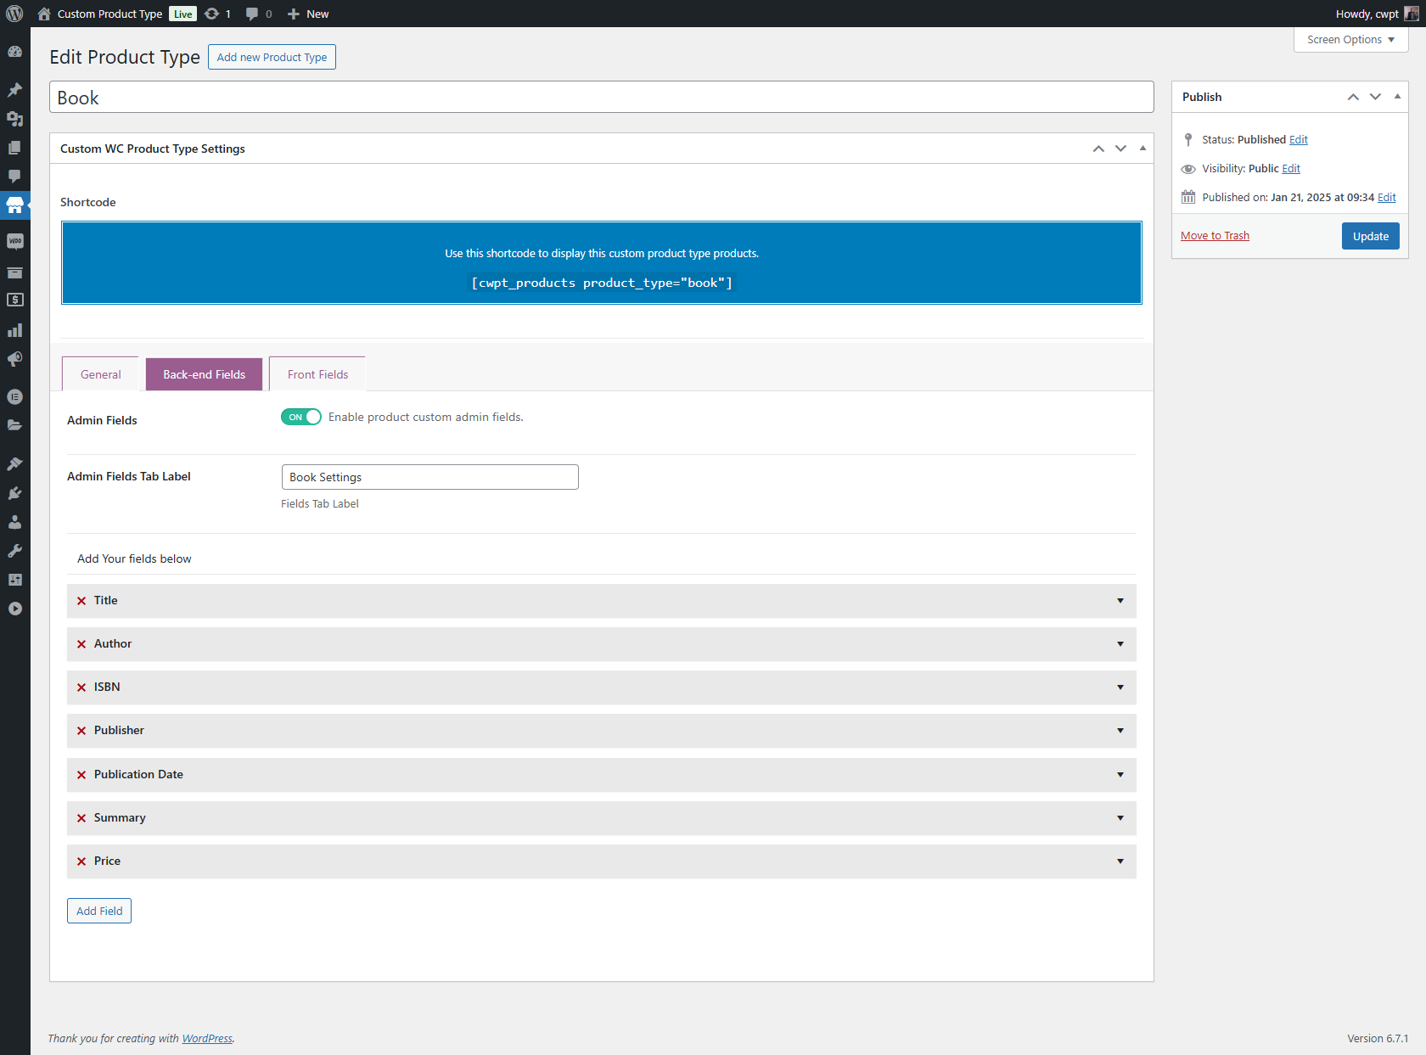Image resolution: width=1426 pixels, height=1055 pixels.
Task: Remove the Summary field with red X
Action: 81,818
